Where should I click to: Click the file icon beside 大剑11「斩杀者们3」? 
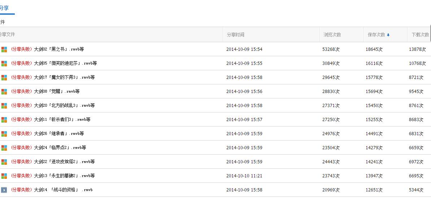(x=4, y=120)
